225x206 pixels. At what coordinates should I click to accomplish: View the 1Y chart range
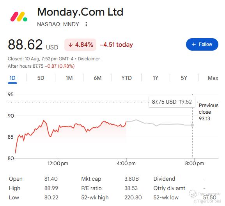pos(156,78)
